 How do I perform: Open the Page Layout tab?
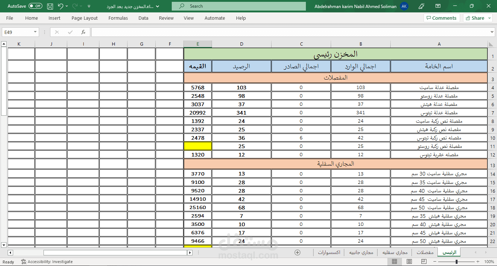pos(84,18)
